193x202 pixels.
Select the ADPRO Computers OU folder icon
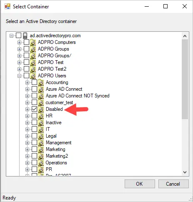(33, 42)
